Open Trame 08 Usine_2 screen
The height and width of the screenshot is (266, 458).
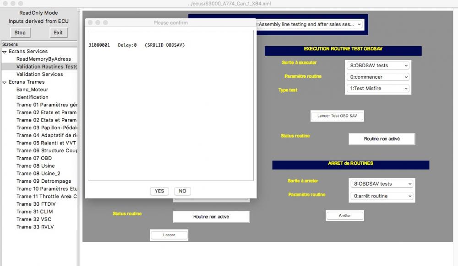coord(38,173)
